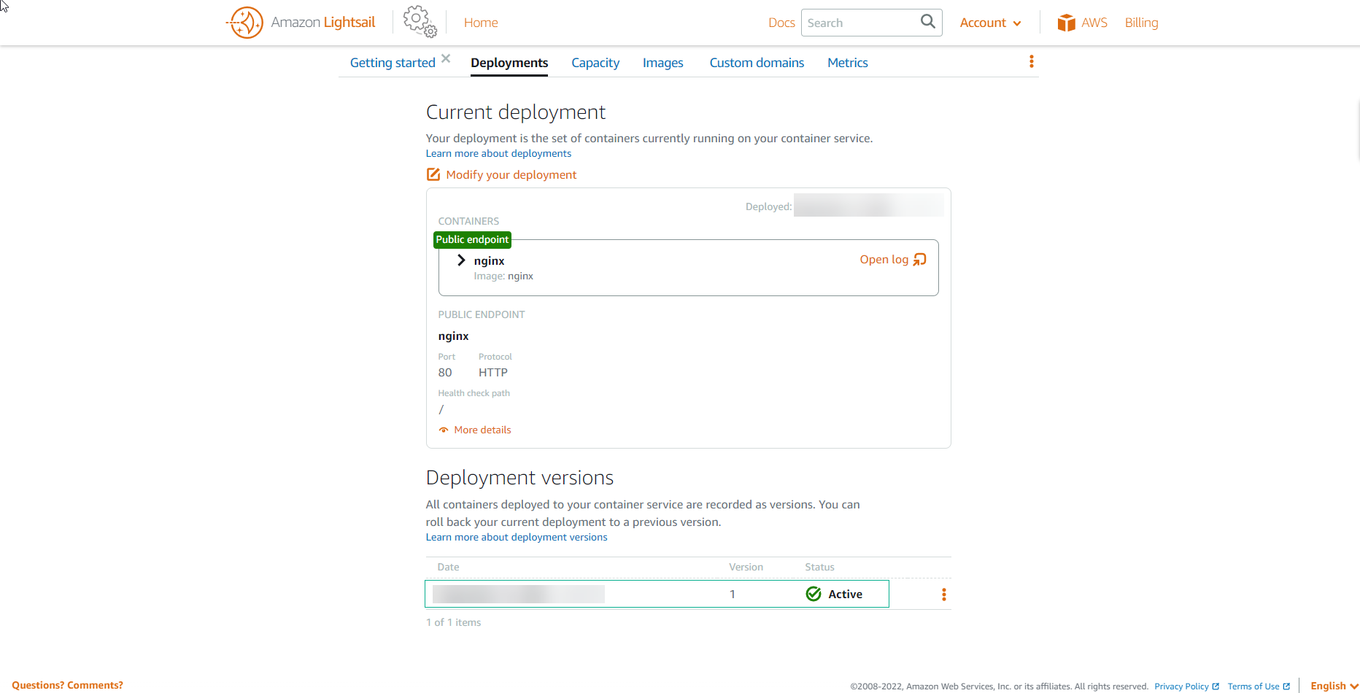This screenshot has width=1360, height=693.
Task: Open the Docs link
Action: tap(781, 23)
